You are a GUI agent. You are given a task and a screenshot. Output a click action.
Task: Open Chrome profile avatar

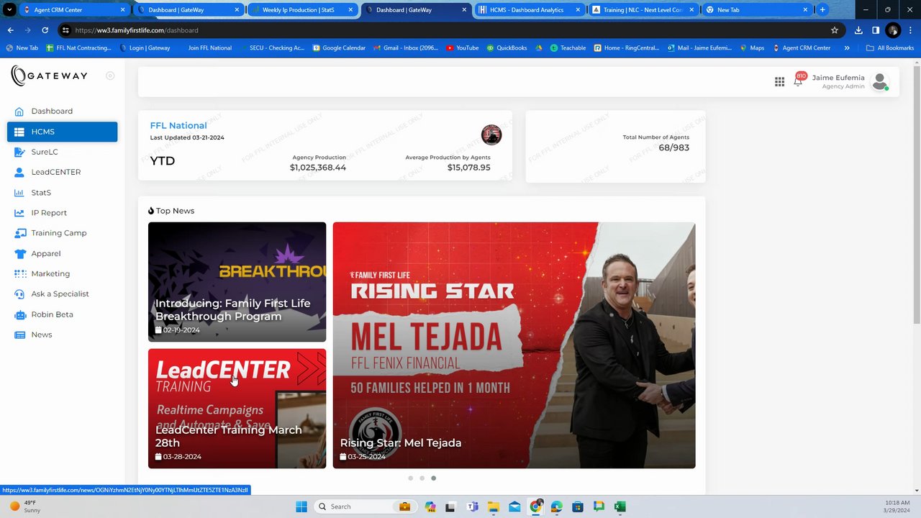tap(893, 30)
